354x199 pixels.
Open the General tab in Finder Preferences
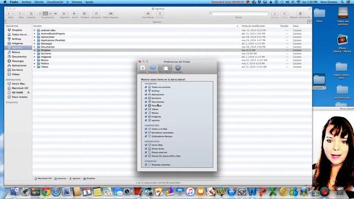[143, 69]
